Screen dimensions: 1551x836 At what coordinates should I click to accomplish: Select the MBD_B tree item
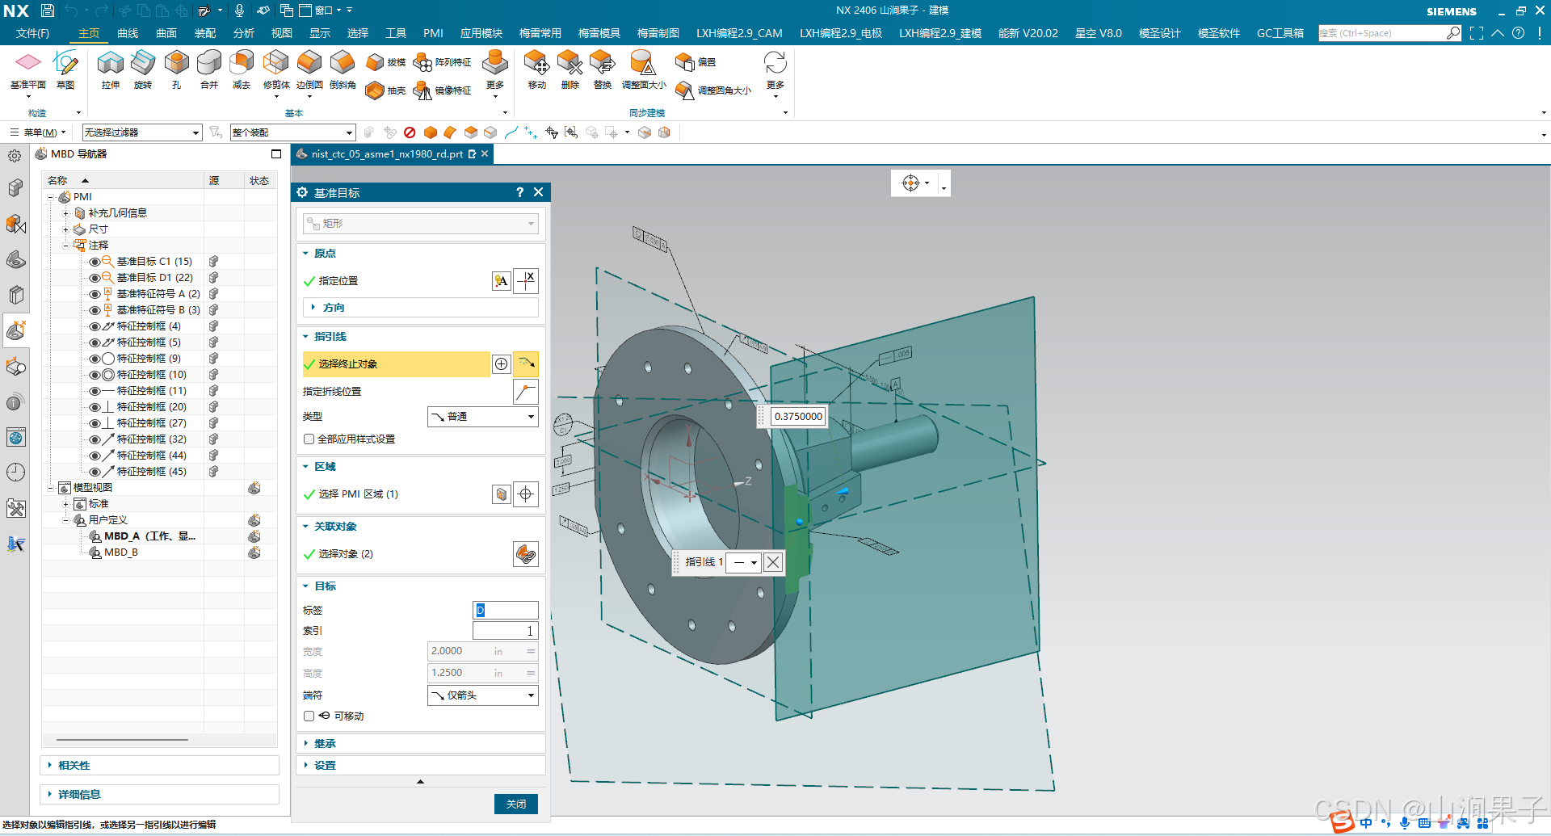point(120,552)
